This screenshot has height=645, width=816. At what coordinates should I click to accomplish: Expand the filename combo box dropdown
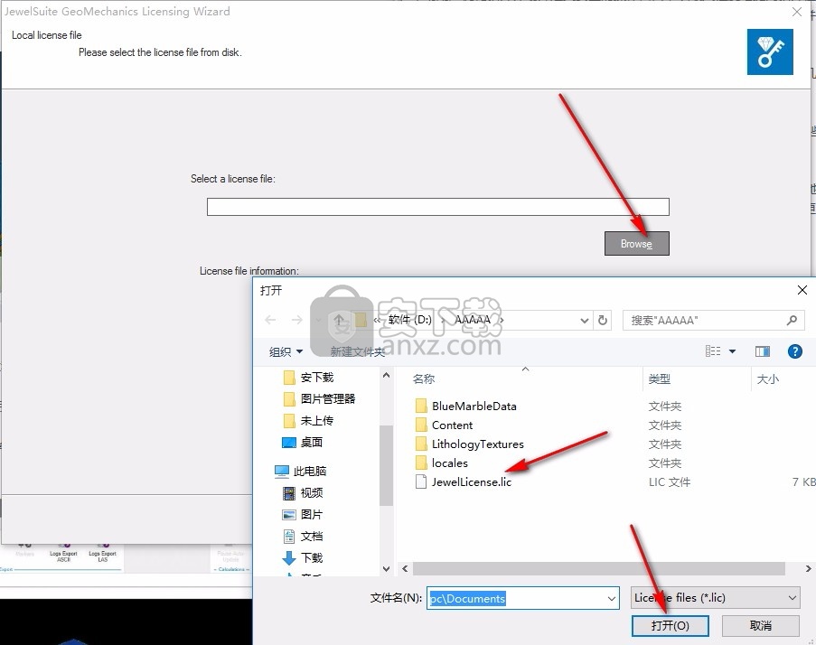pyautogui.click(x=612, y=598)
